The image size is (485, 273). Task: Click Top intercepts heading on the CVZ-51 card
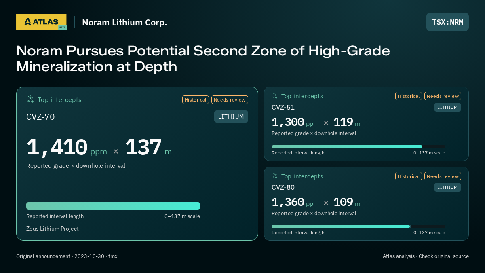coord(302,96)
